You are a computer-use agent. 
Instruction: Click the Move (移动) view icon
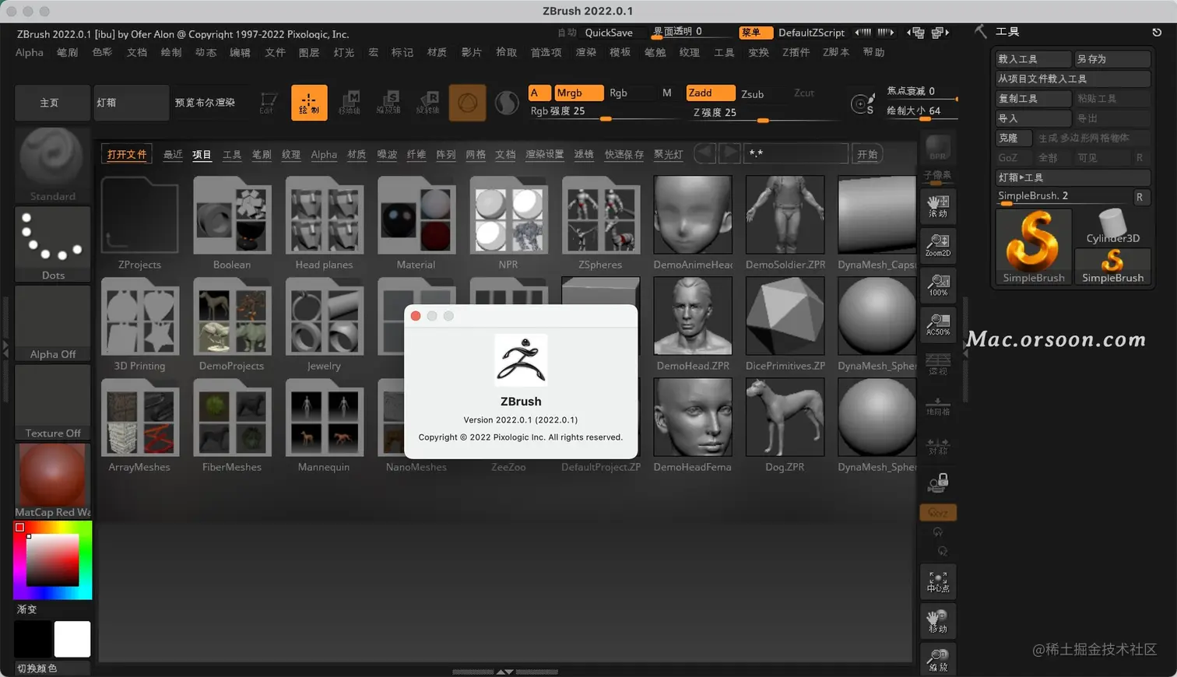point(938,621)
